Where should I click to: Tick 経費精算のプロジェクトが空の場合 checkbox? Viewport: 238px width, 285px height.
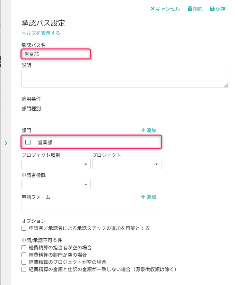[x=24, y=262]
